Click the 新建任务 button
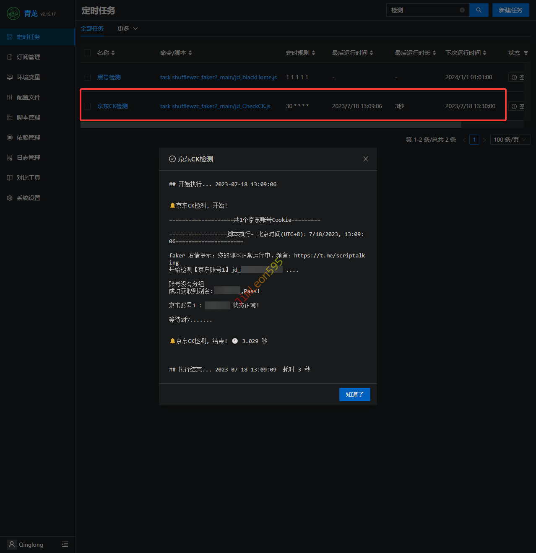This screenshot has width=536, height=553. [x=510, y=10]
